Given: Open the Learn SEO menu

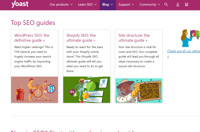Looking at the screenshot, I should click(x=87, y=4).
